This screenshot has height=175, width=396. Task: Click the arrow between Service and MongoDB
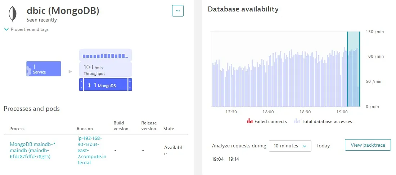tap(70, 72)
